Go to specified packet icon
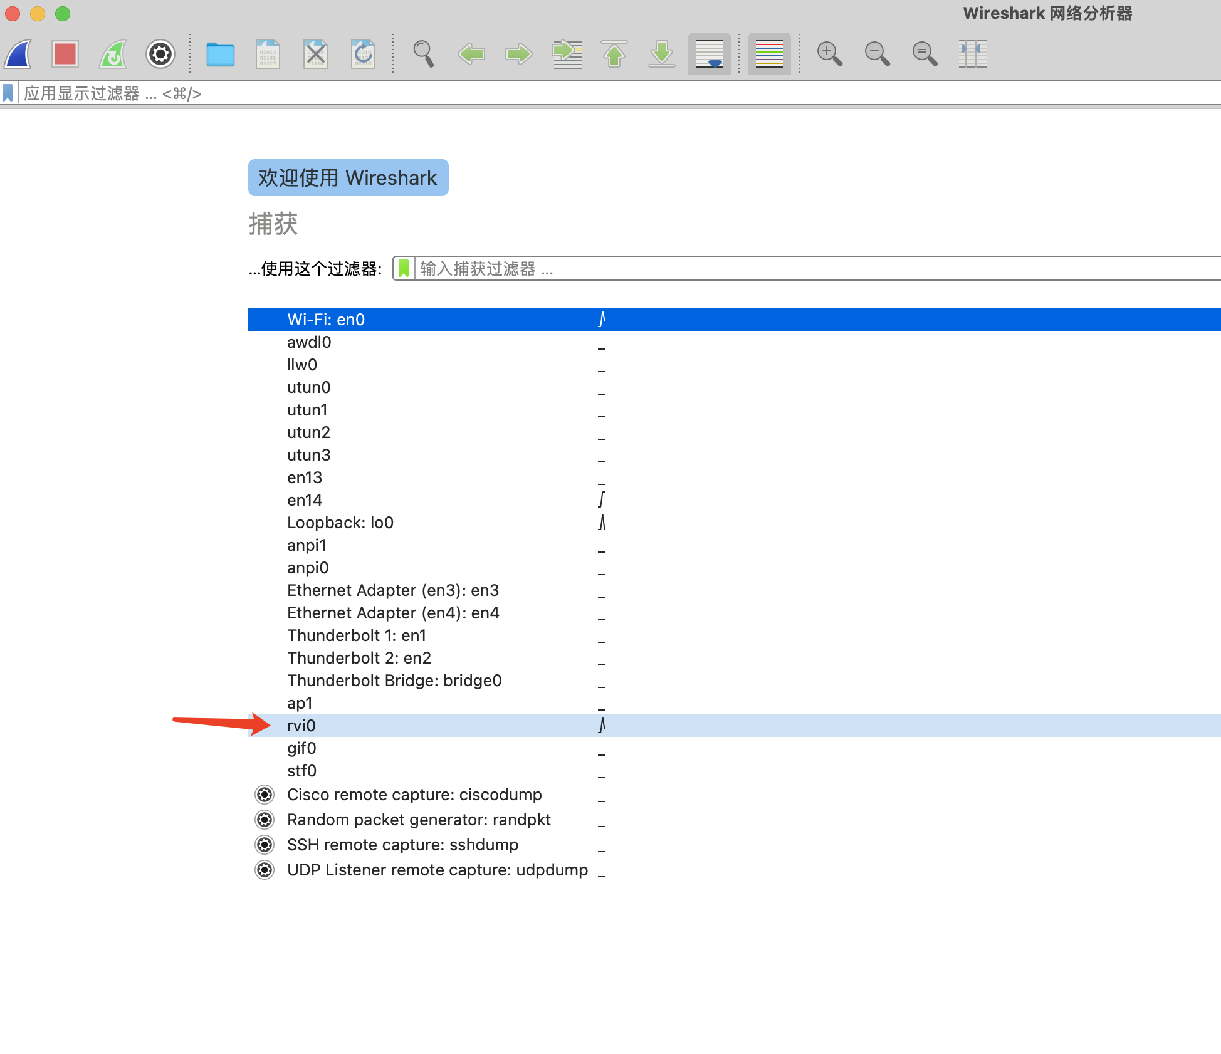The width and height of the screenshot is (1221, 1054). pos(567,54)
